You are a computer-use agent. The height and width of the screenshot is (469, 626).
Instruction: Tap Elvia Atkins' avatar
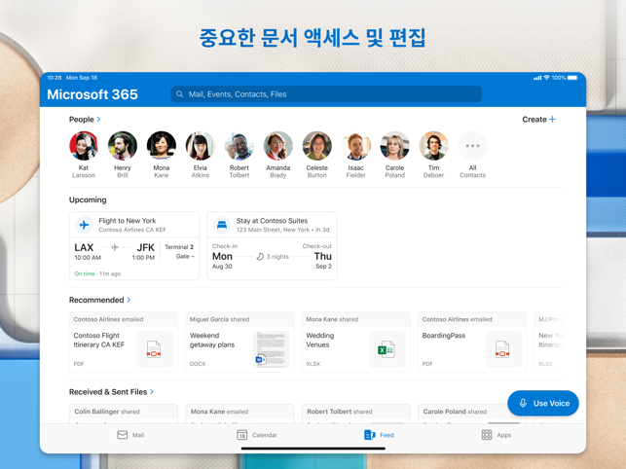[x=200, y=146]
